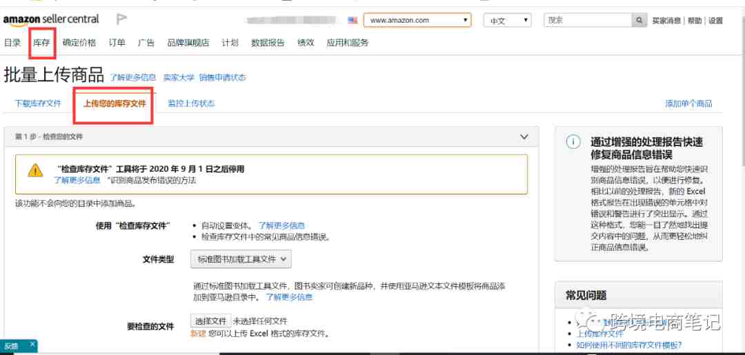Click into the 搜索 search field

point(588,21)
